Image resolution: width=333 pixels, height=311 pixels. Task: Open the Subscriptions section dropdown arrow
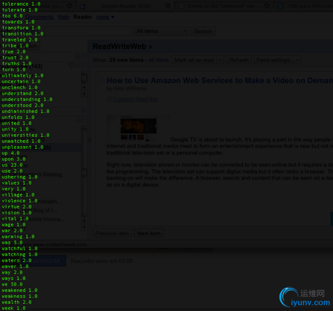(84, 120)
